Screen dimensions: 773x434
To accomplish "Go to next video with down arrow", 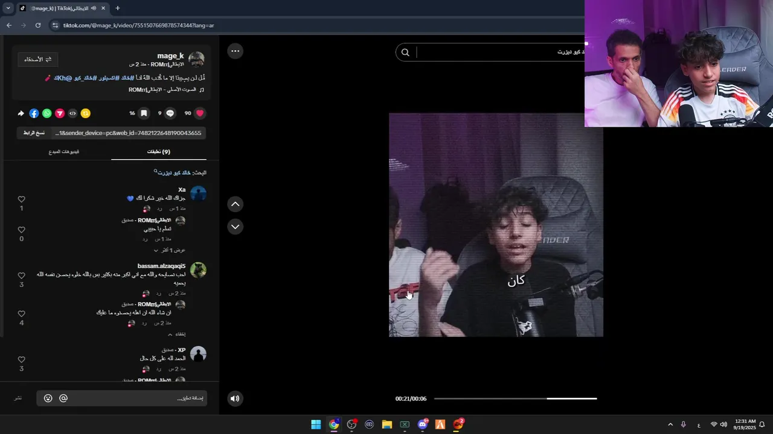I will point(235,227).
